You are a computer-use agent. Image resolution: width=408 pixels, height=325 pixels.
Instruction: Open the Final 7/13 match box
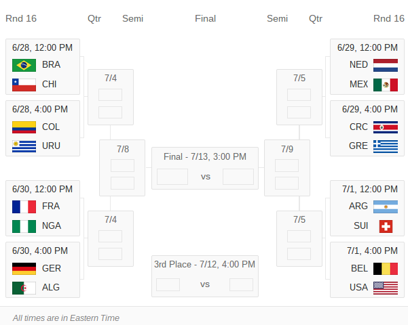(x=205, y=168)
